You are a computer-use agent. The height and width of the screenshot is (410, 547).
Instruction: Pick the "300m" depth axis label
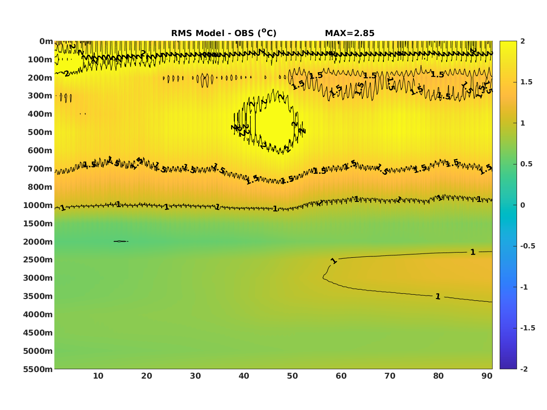coord(40,96)
